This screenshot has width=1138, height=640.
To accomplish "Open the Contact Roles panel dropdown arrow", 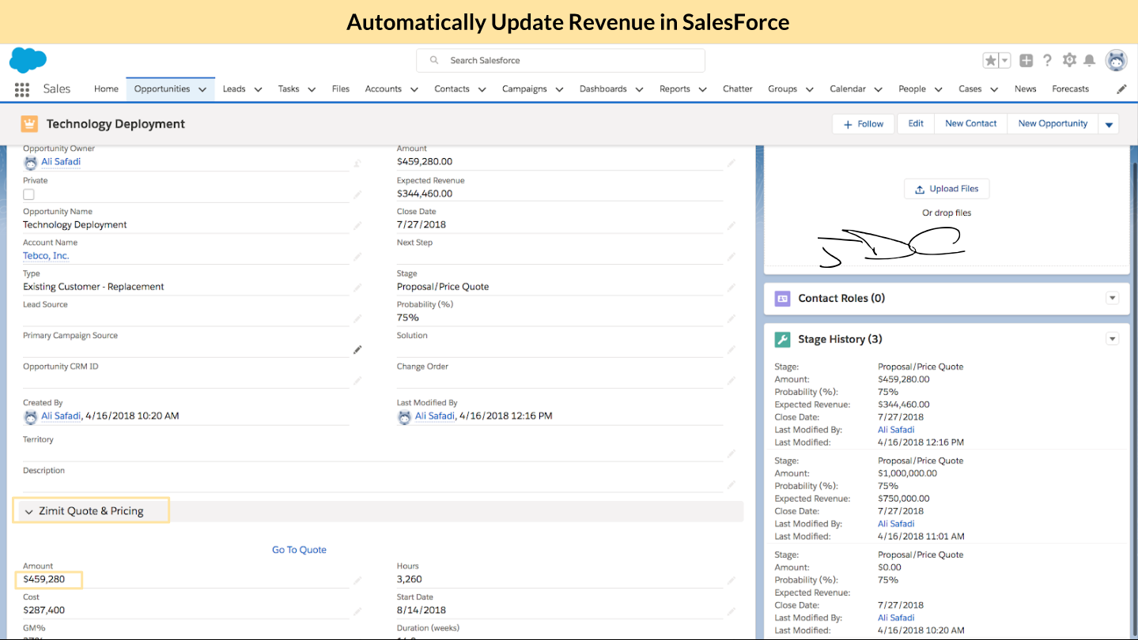I will pyautogui.click(x=1113, y=298).
